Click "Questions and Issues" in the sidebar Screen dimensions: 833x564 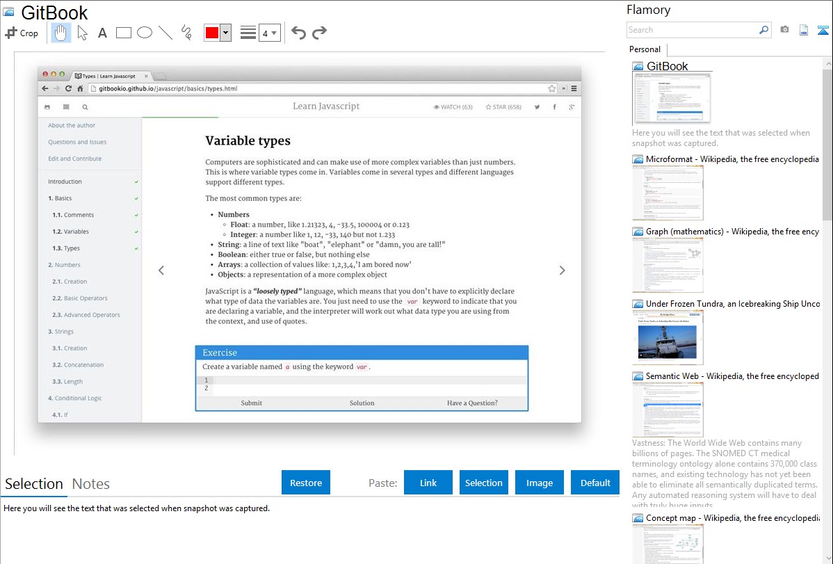pos(77,142)
